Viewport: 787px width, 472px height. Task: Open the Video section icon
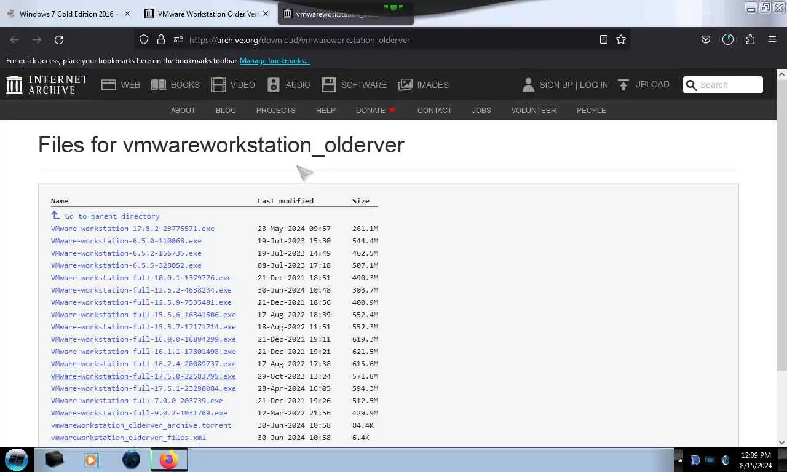tap(218, 85)
